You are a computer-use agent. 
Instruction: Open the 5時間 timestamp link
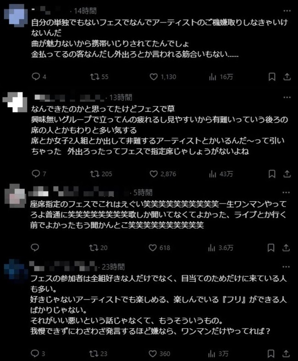pyautogui.click(x=143, y=193)
